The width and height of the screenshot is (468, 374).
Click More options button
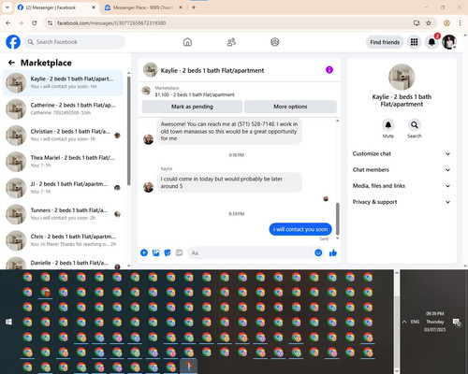coord(290,107)
